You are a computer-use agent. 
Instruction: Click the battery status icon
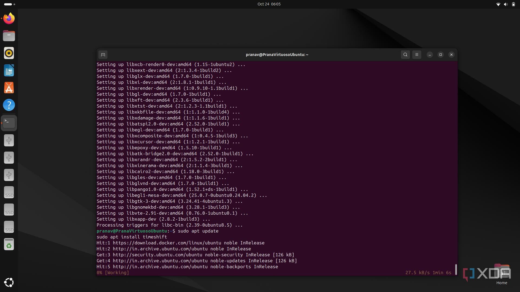513,4
